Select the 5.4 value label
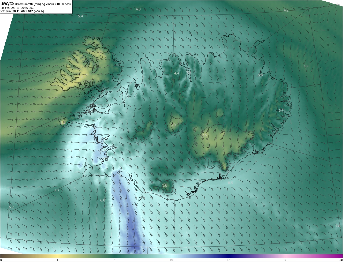 coord(80,16)
